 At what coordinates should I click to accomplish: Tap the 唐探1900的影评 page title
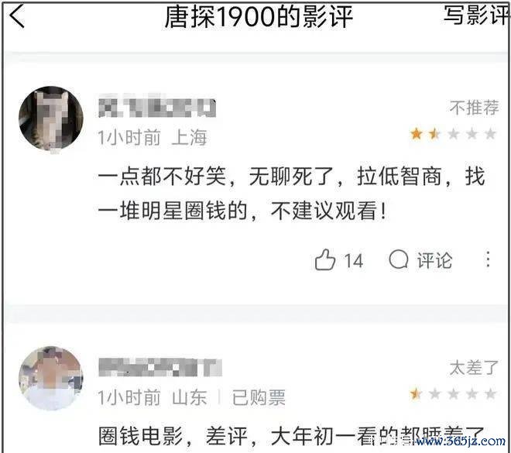[x=259, y=16]
